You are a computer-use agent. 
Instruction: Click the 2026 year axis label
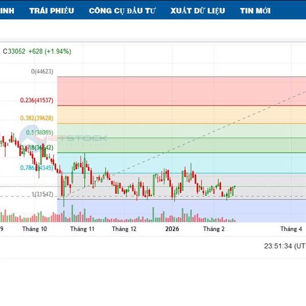click(x=172, y=229)
